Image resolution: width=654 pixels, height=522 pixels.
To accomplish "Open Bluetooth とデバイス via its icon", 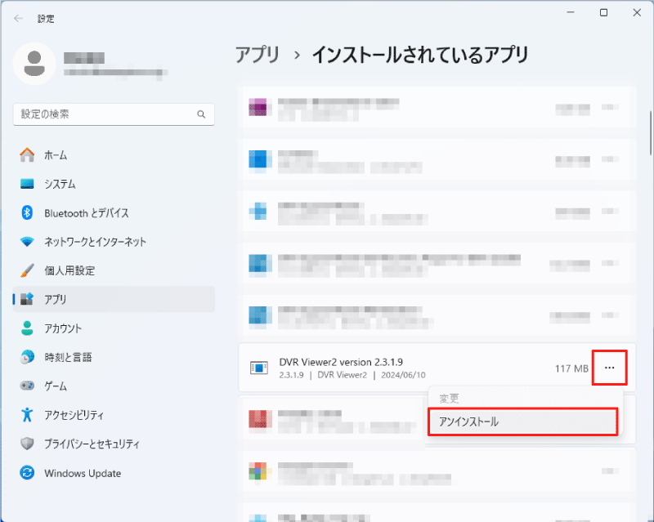I will click(x=28, y=213).
